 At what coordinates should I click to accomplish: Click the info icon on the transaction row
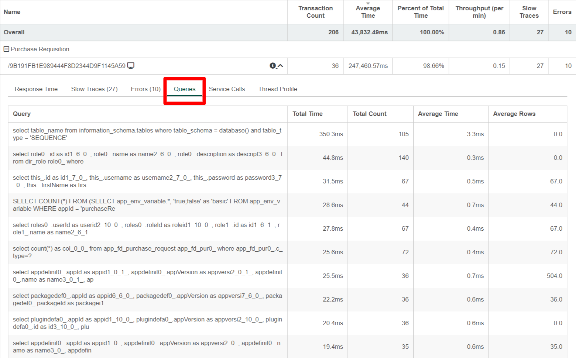tap(272, 66)
